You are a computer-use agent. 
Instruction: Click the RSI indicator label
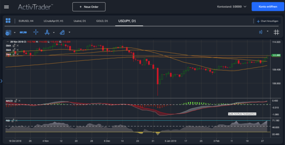click(x=8, y=121)
